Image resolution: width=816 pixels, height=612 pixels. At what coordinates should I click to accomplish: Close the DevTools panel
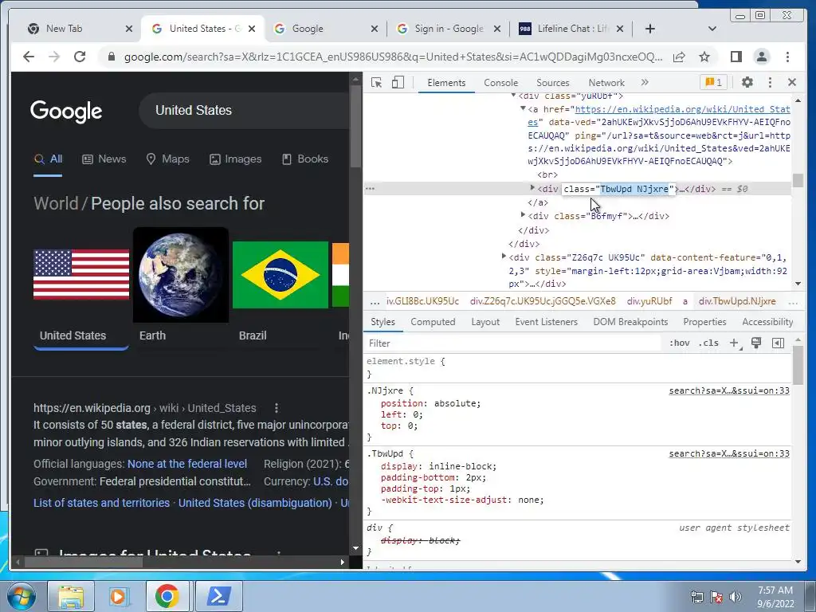pyautogui.click(x=792, y=82)
